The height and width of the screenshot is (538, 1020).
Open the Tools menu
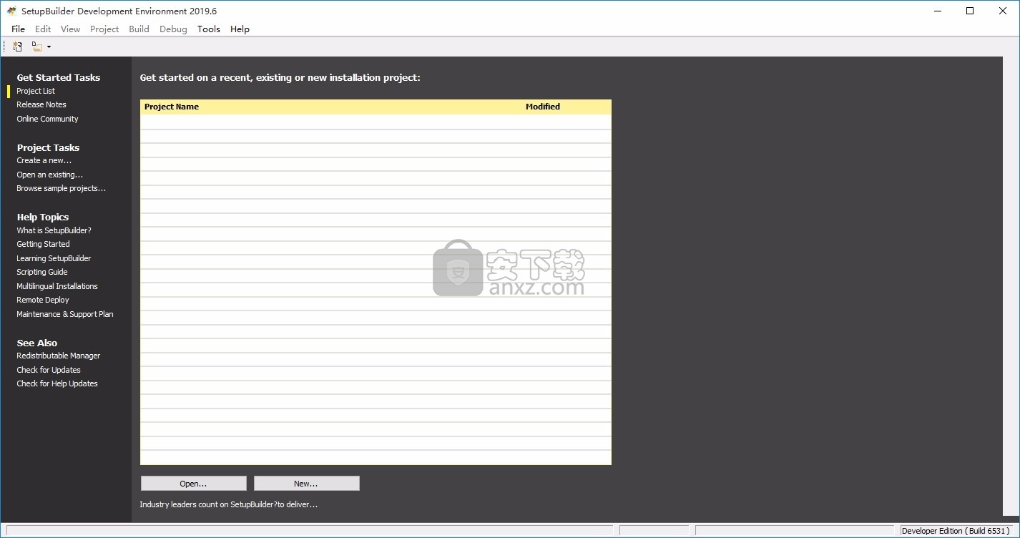click(209, 29)
